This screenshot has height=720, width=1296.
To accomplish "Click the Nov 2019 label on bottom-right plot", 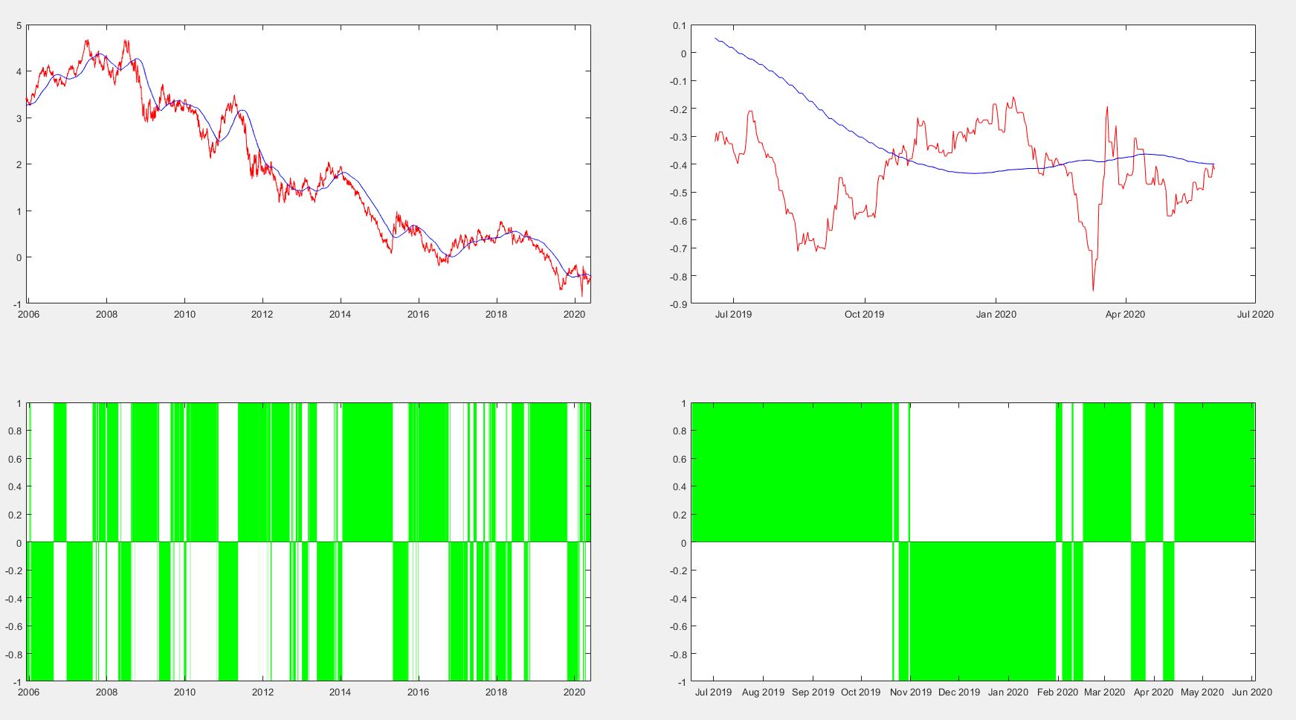I will [x=910, y=692].
